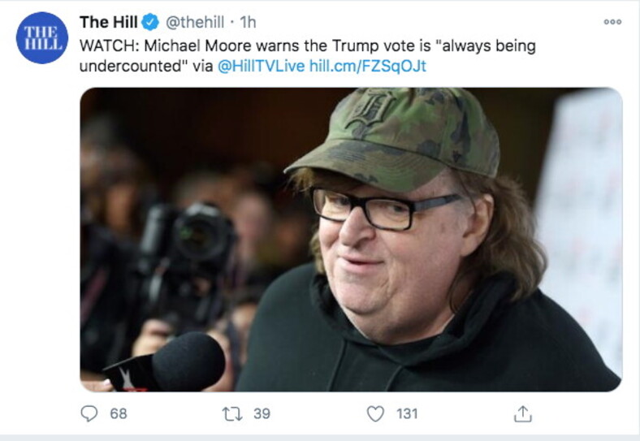640x441 pixels.
Task: Open the tweet's more options menu
Action: pyautogui.click(x=612, y=22)
